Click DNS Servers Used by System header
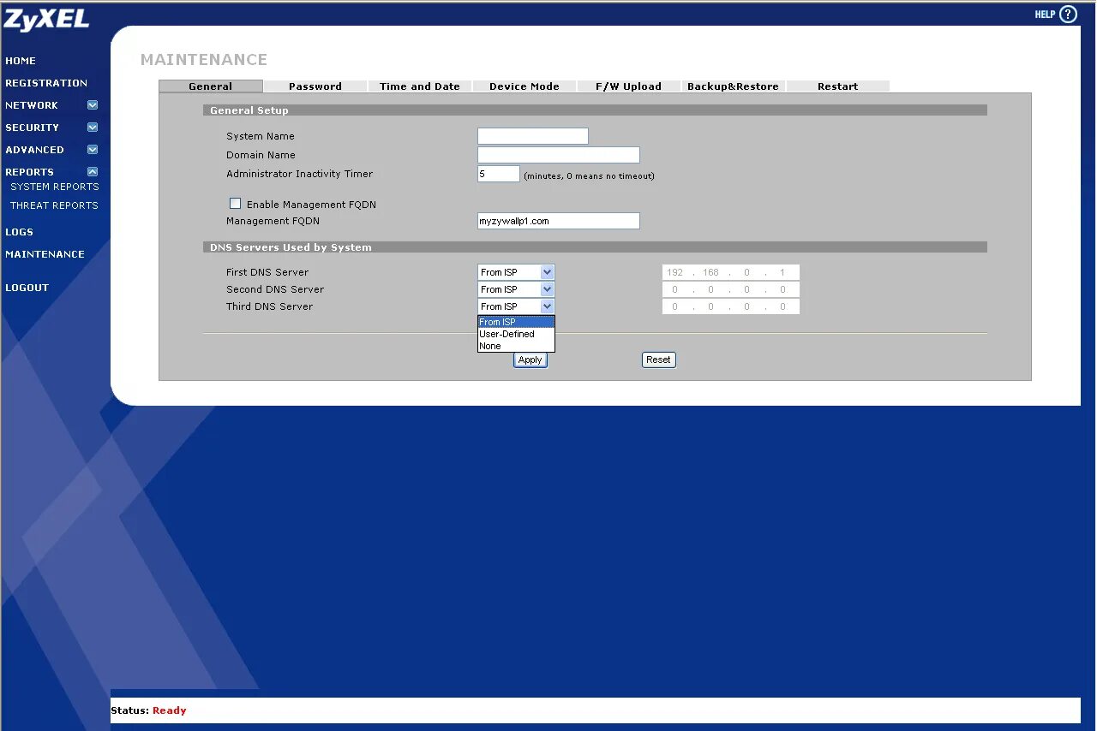1097x731 pixels. [x=595, y=247]
